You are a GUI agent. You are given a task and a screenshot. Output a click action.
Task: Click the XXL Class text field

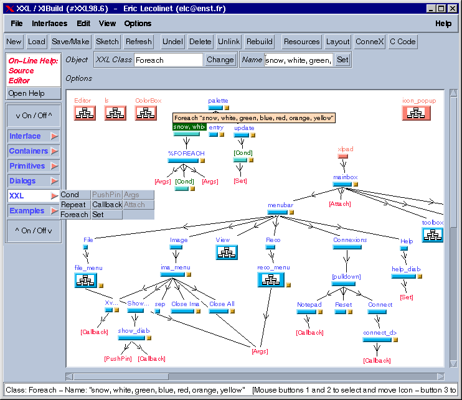(x=168, y=60)
